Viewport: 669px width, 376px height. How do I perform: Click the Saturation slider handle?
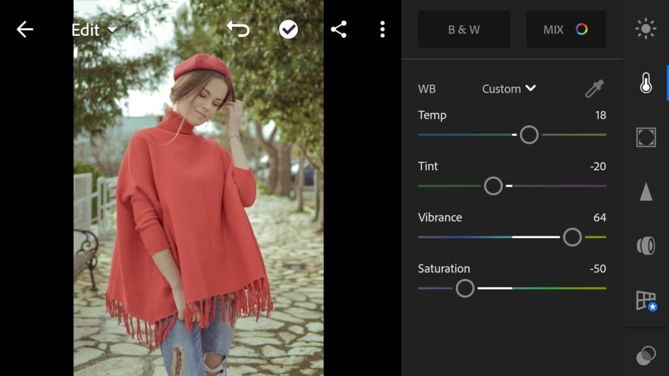[x=465, y=288]
